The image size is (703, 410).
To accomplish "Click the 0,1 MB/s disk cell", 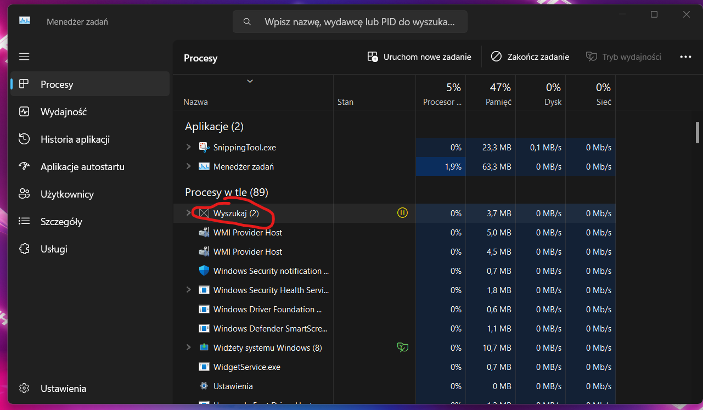I will [541, 147].
